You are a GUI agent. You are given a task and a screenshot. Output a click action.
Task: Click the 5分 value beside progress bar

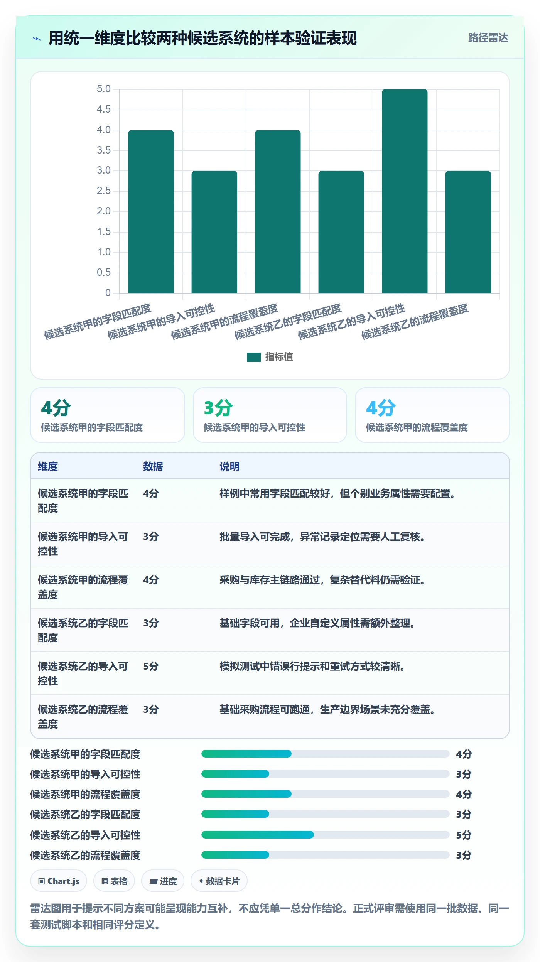click(x=464, y=835)
